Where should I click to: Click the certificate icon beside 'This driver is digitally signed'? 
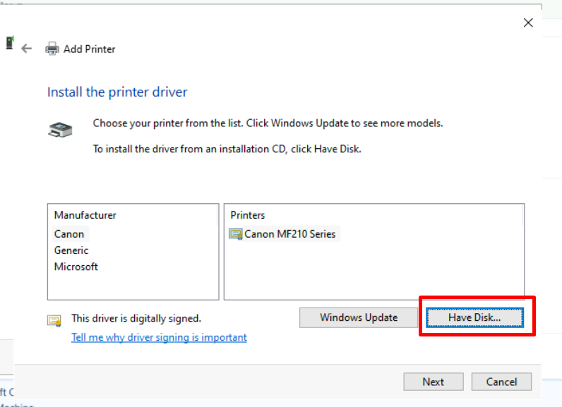[54, 320]
